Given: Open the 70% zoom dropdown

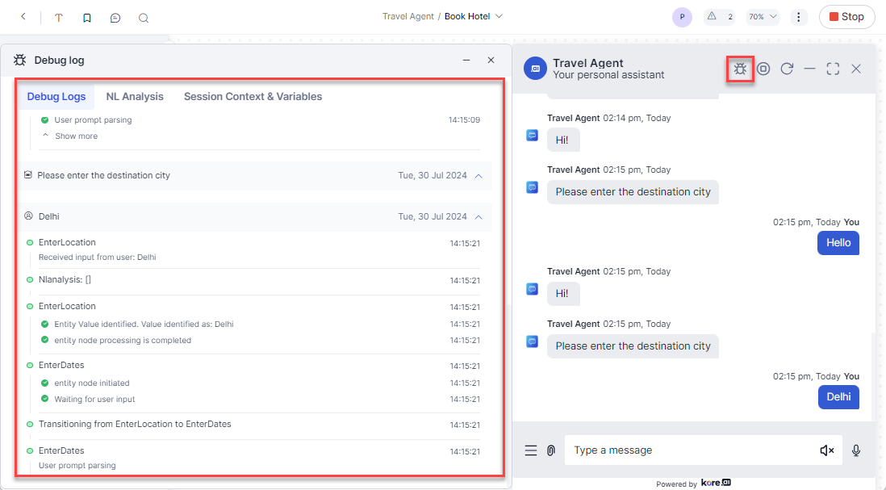Looking at the screenshot, I should point(763,17).
